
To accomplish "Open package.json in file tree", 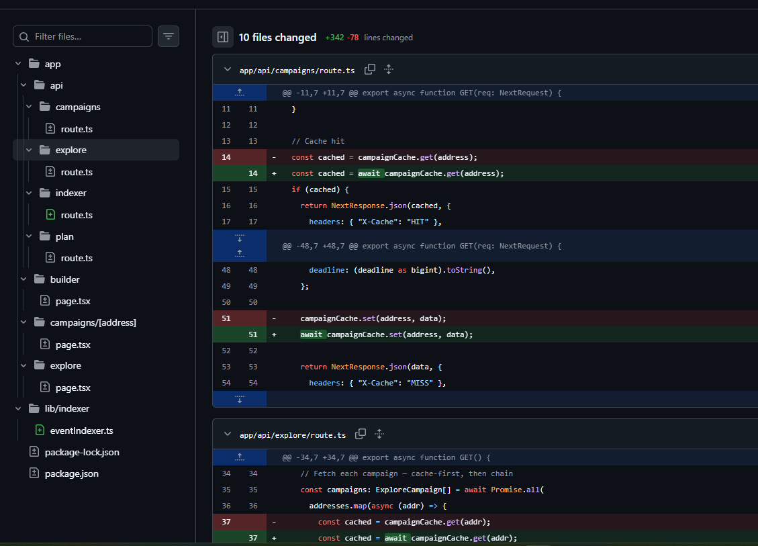I will pos(72,473).
